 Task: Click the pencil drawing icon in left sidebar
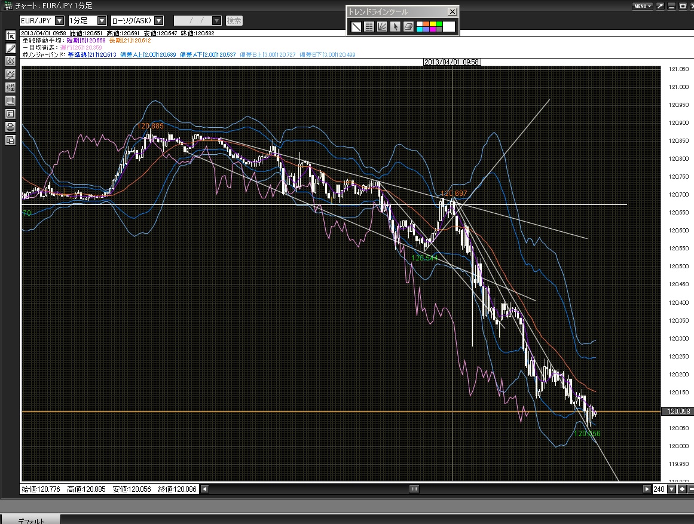pos(10,48)
